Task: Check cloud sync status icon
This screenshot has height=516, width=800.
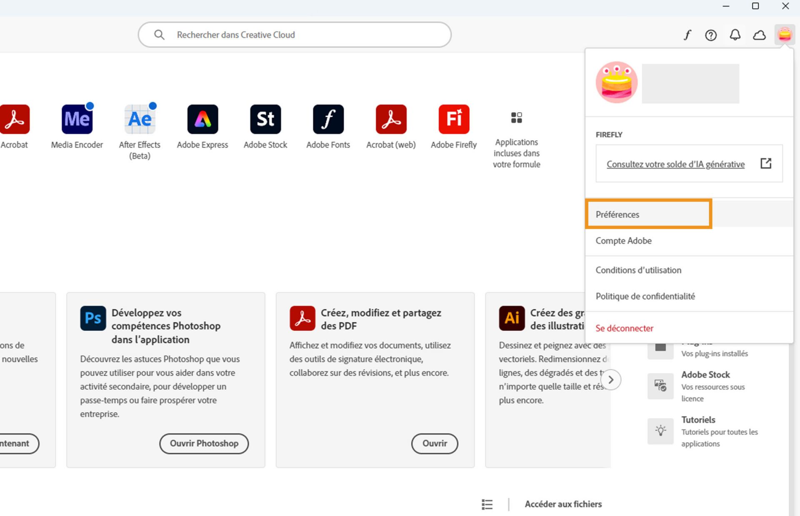Action: 759,35
